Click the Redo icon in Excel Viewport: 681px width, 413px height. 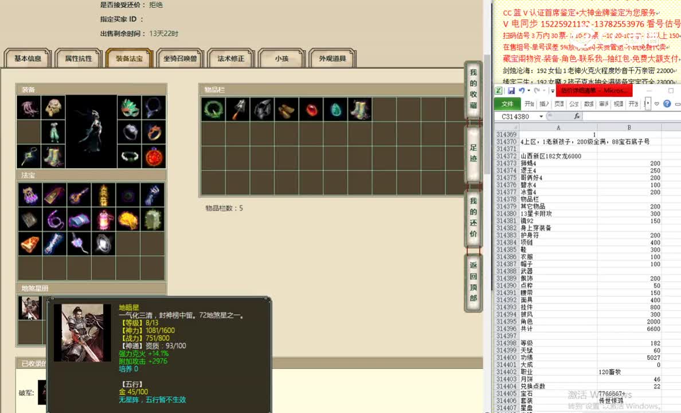(537, 91)
